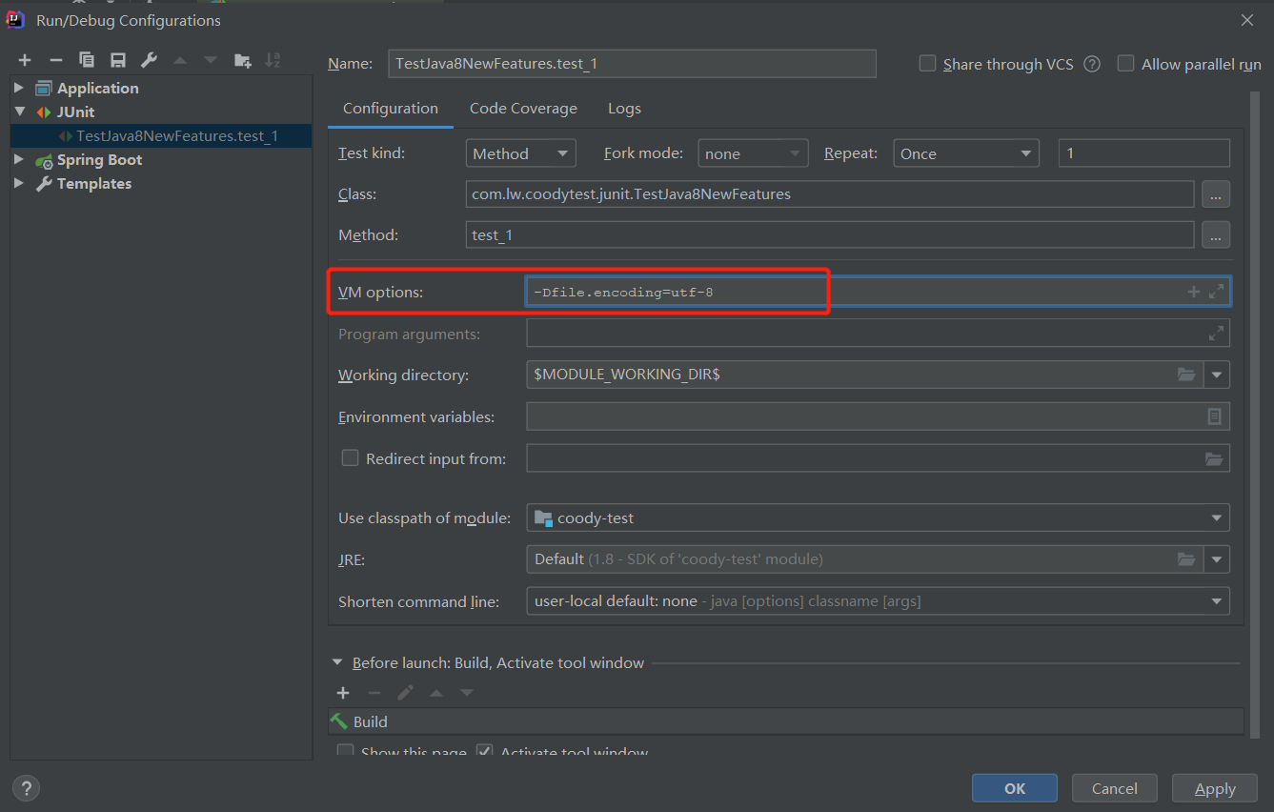The height and width of the screenshot is (812, 1274).
Task: Browse working directory folder icon
Action: click(1186, 375)
